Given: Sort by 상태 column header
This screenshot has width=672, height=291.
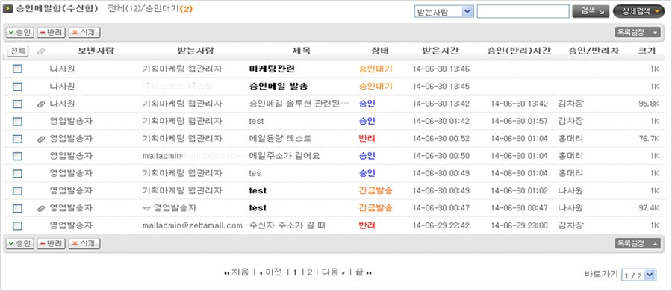Looking at the screenshot, I should (x=380, y=51).
